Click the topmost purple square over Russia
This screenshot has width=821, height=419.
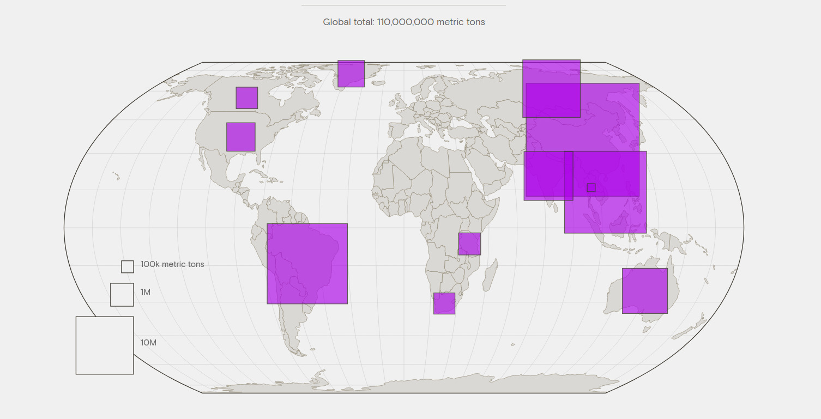tap(551, 71)
